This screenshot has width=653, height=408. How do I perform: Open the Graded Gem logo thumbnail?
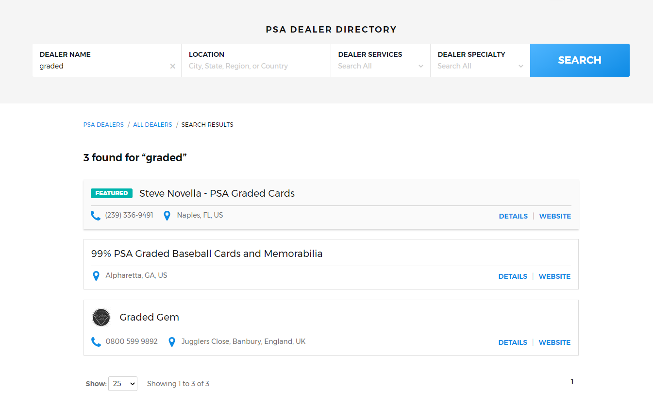tap(101, 318)
